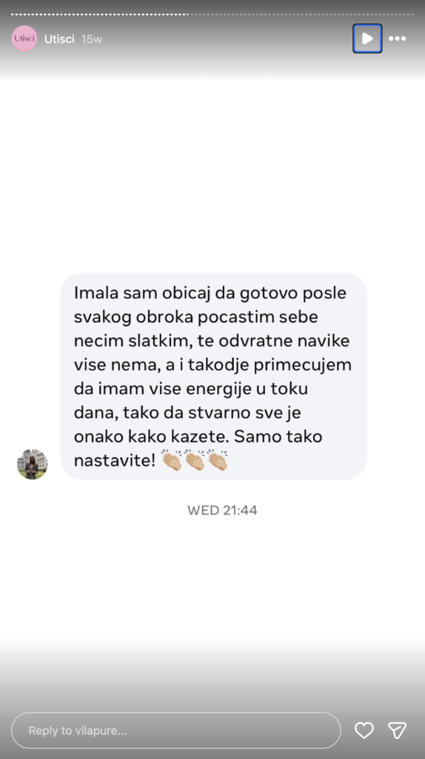
Task: Click the message line starting 'Imala sam obicaj'
Action: (210, 294)
